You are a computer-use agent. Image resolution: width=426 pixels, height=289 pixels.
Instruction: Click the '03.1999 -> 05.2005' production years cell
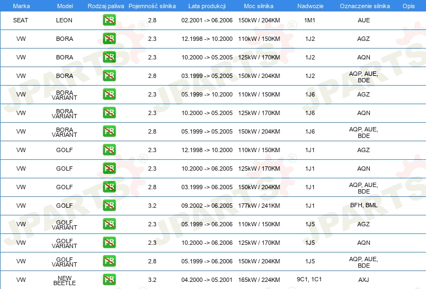[207, 76]
